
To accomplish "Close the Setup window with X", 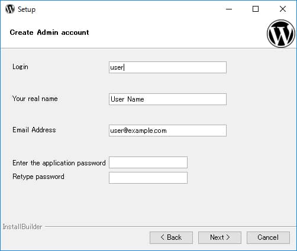I will point(283,9).
